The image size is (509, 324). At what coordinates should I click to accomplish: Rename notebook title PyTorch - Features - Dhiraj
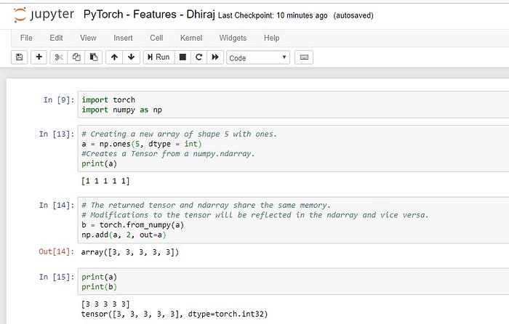[x=149, y=15]
